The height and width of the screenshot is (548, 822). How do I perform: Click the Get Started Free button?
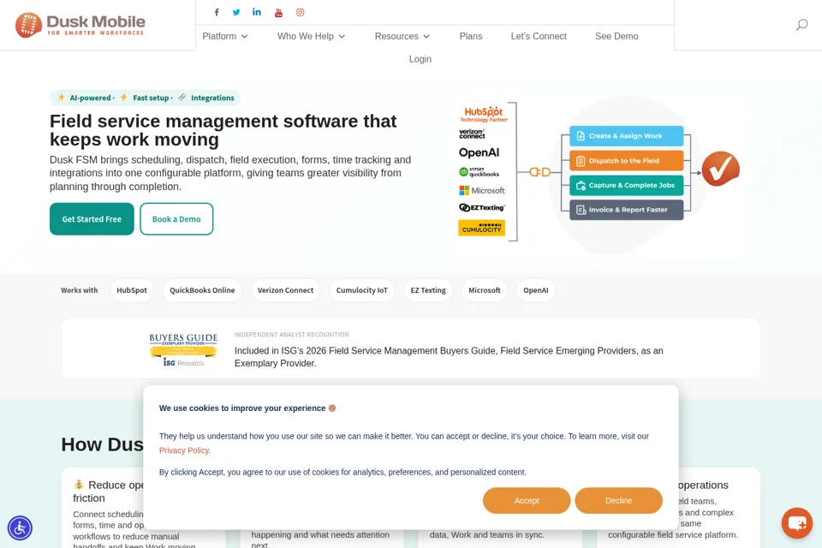92,219
